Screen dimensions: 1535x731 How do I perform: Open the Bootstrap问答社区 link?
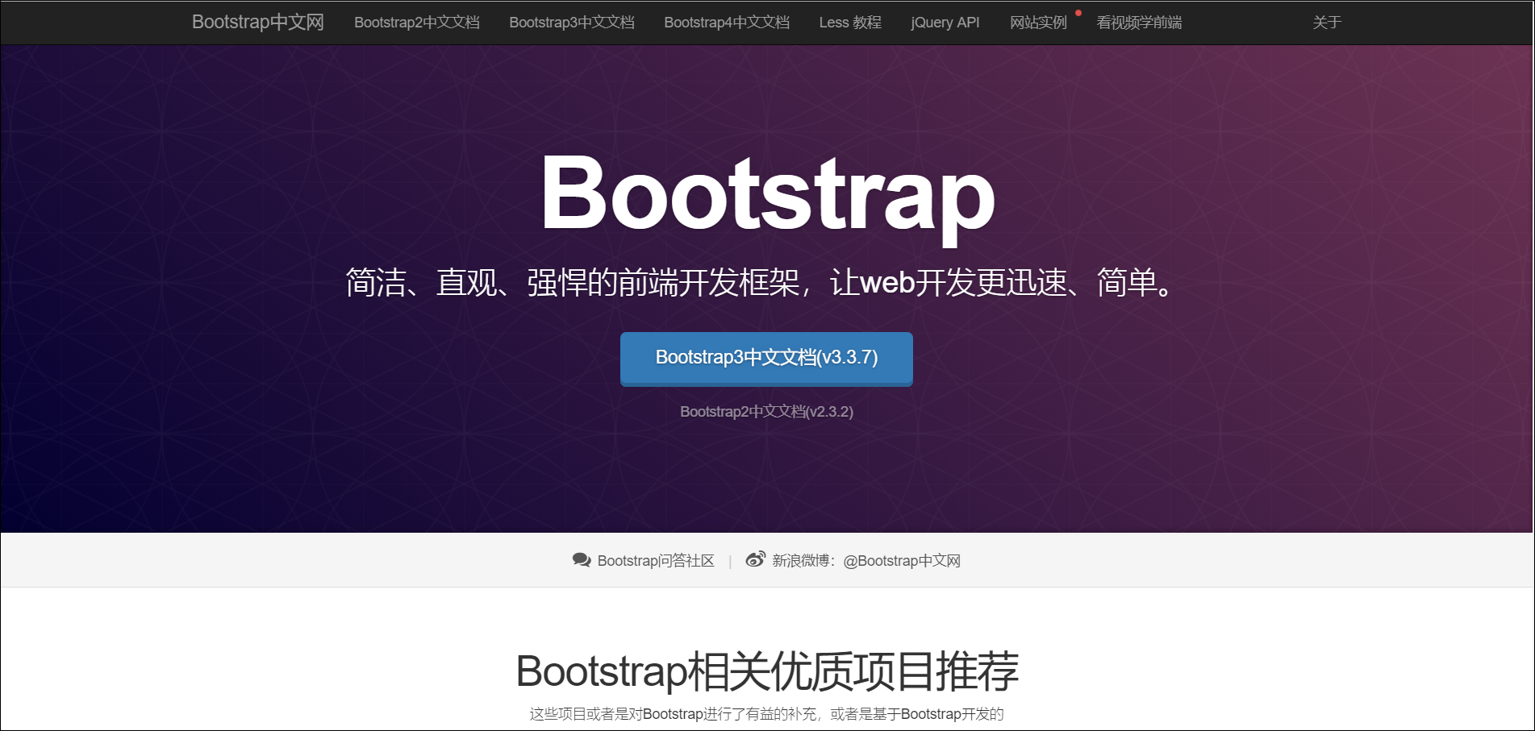click(x=656, y=561)
